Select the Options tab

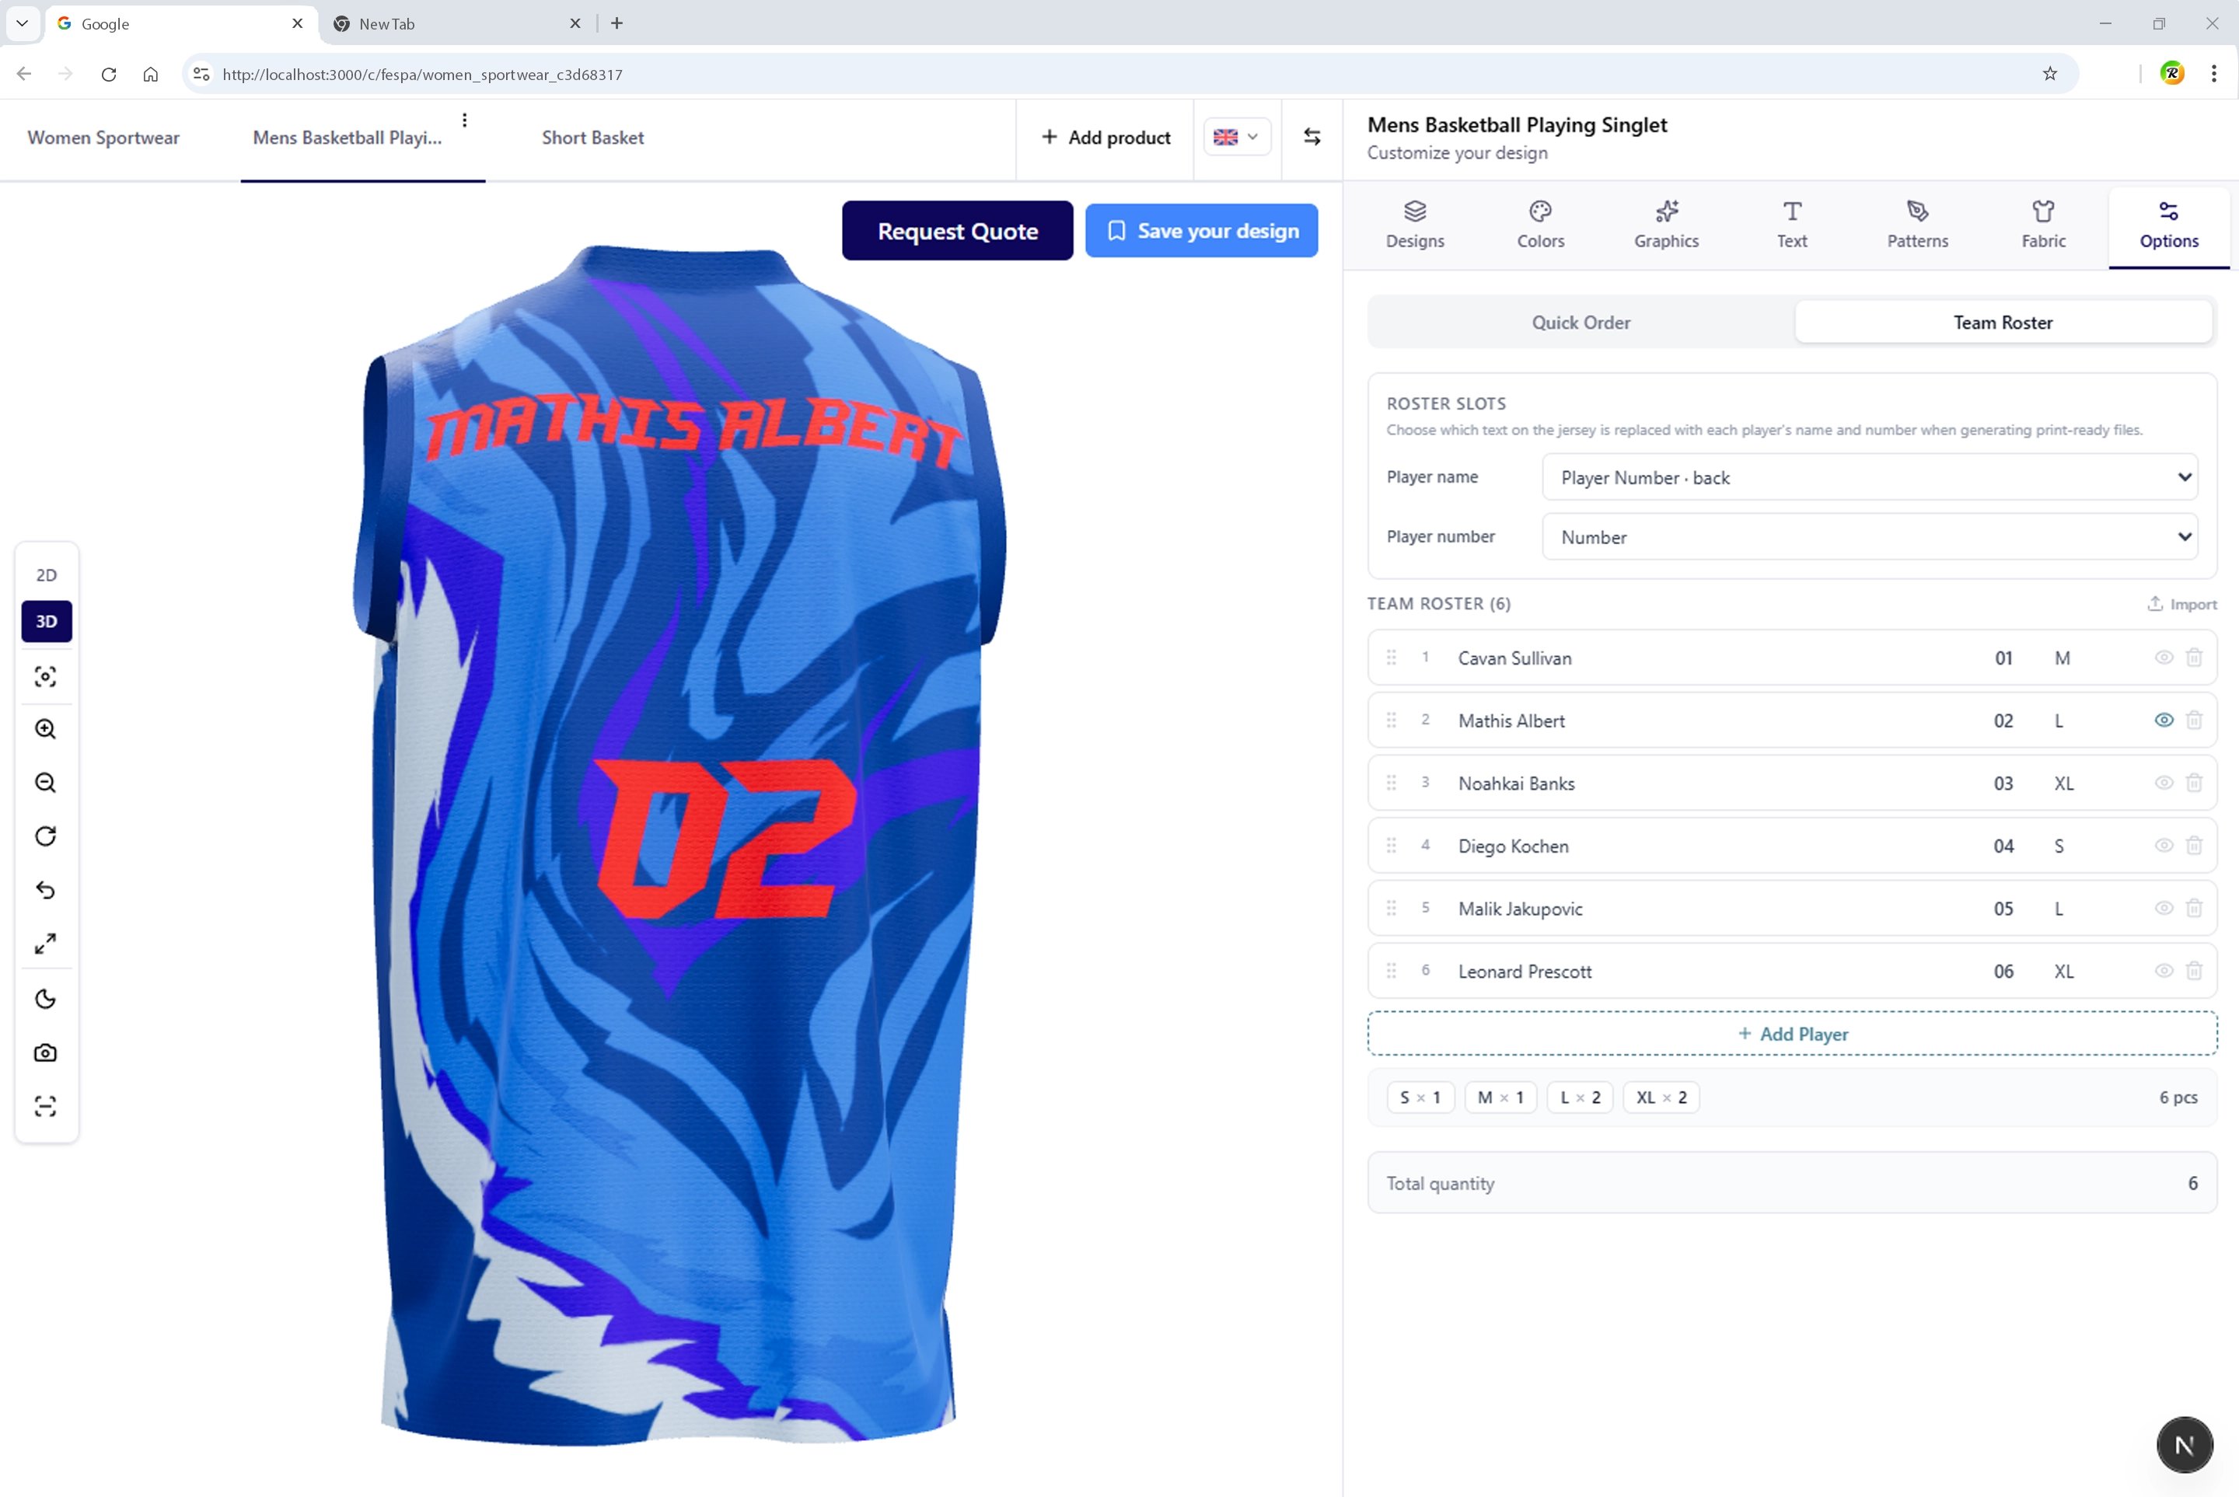pyautogui.click(x=2168, y=225)
